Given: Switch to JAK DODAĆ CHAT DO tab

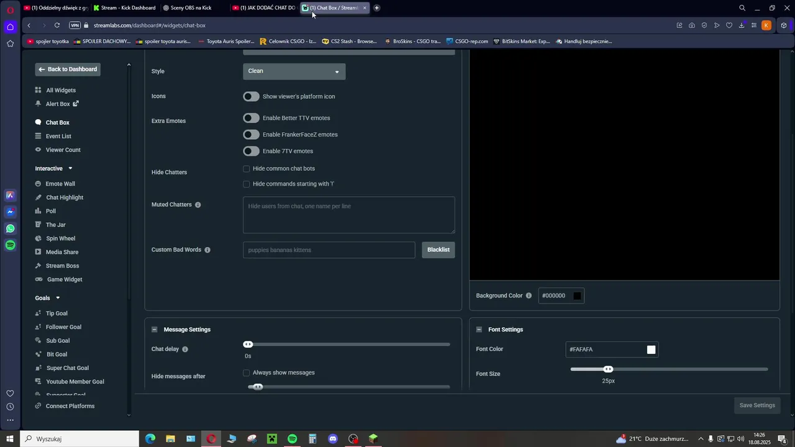Looking at the screenshot, I should (x=264, y=8).
